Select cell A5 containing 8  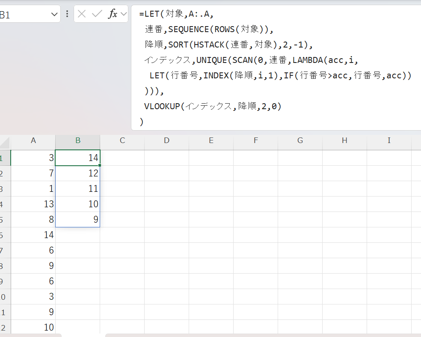(x=33, y=220)
